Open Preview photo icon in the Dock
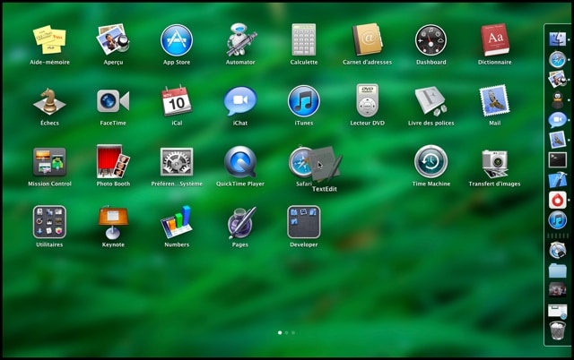The image size is (574, 360). point(558,79)
